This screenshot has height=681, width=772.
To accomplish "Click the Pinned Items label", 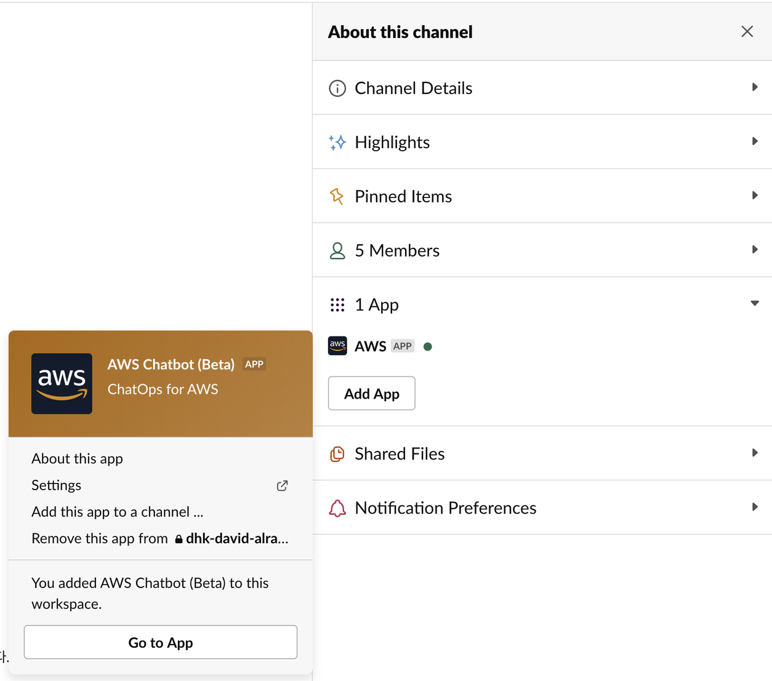I will (x=403, y=196).
